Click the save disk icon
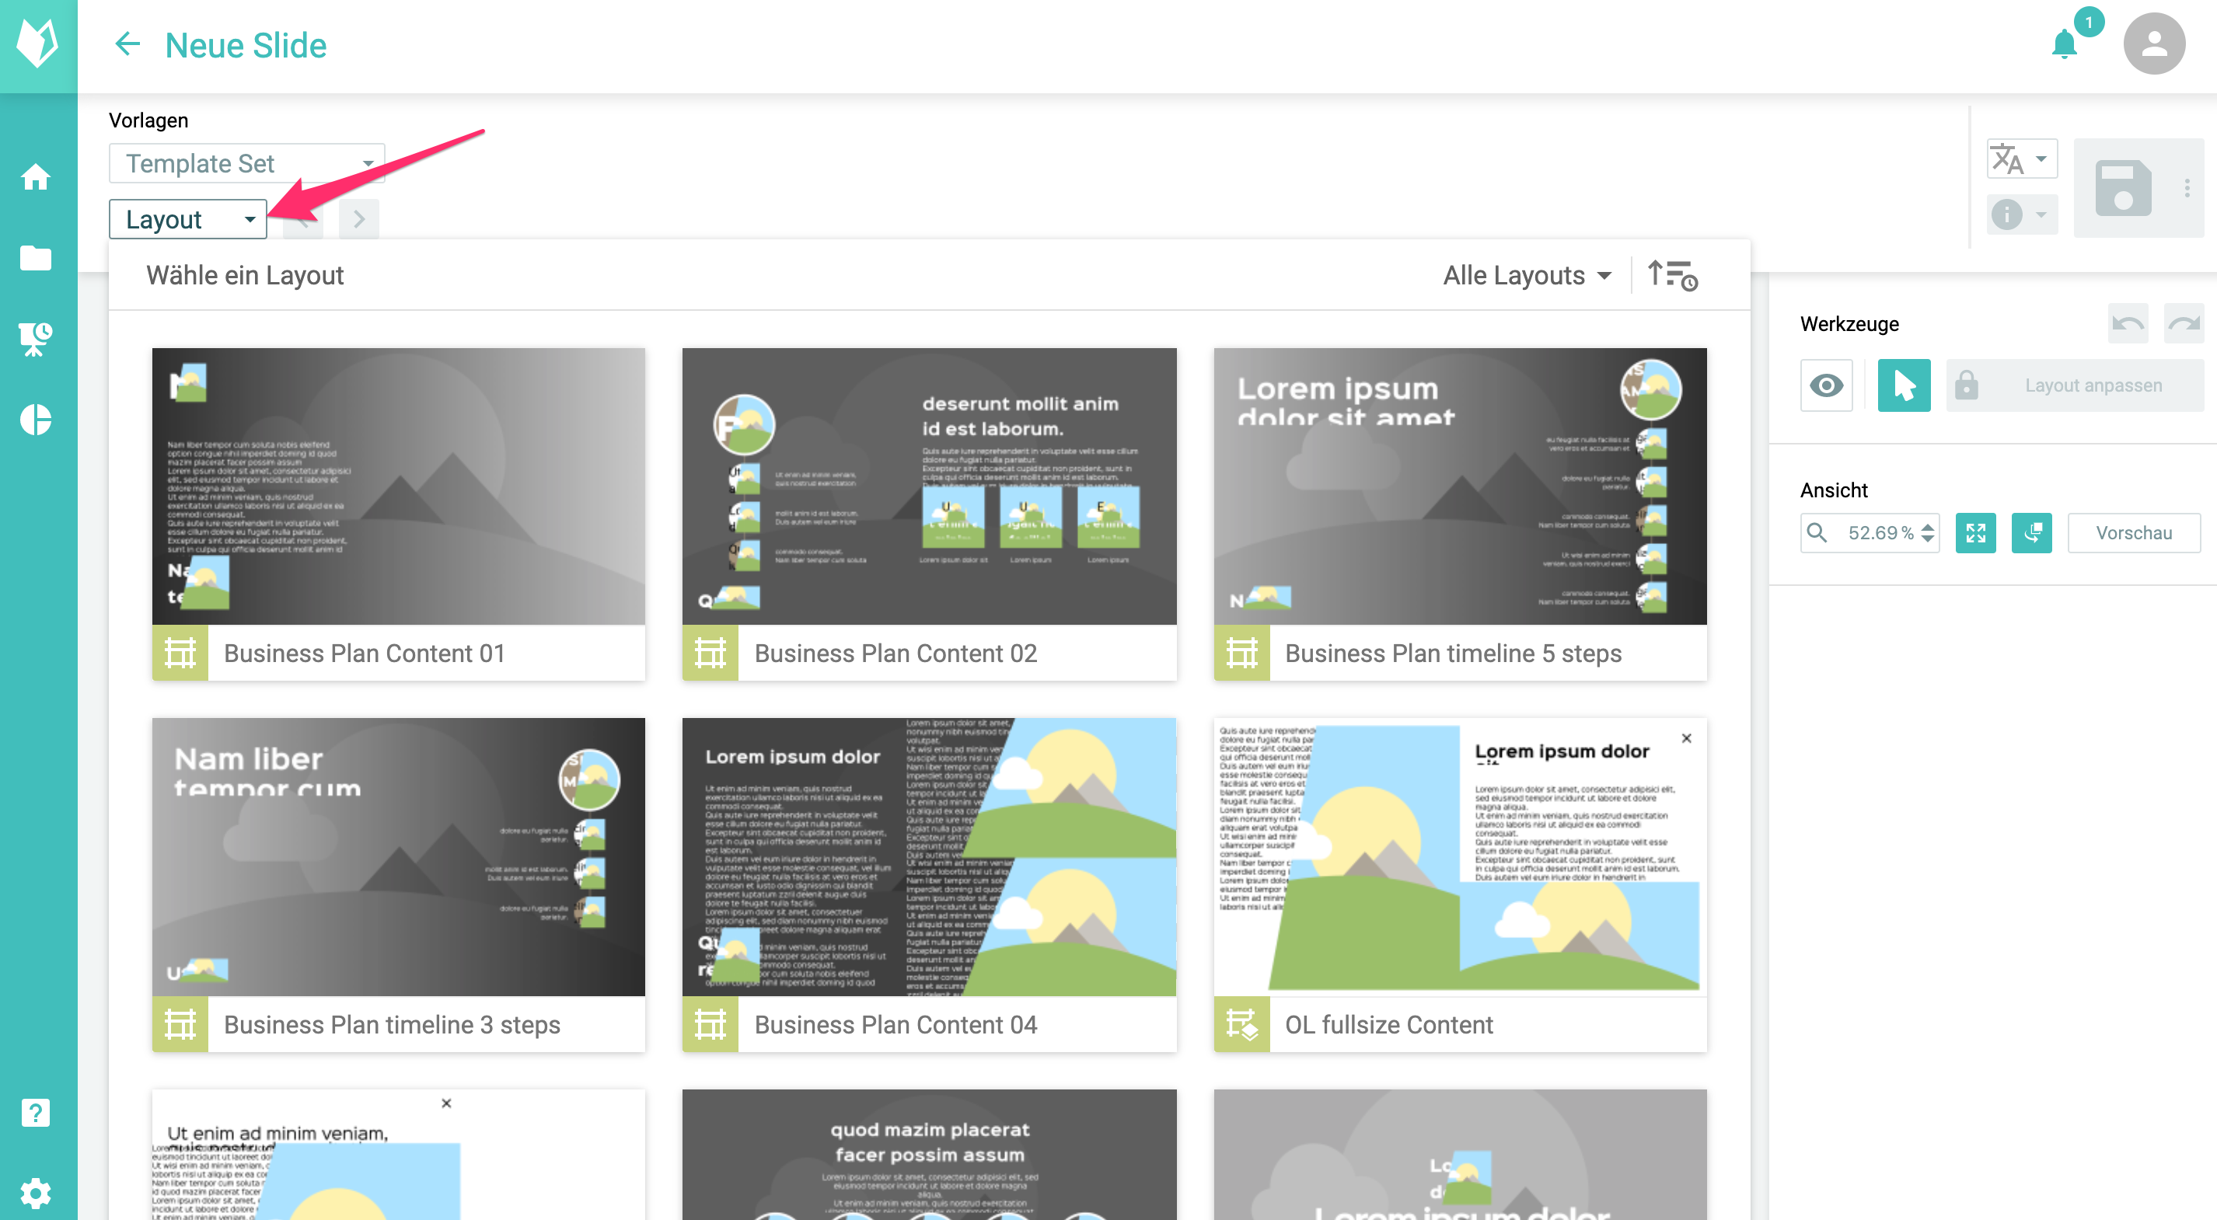The height and width of the screenshot is (1220, 2217). click(2123, 187)
